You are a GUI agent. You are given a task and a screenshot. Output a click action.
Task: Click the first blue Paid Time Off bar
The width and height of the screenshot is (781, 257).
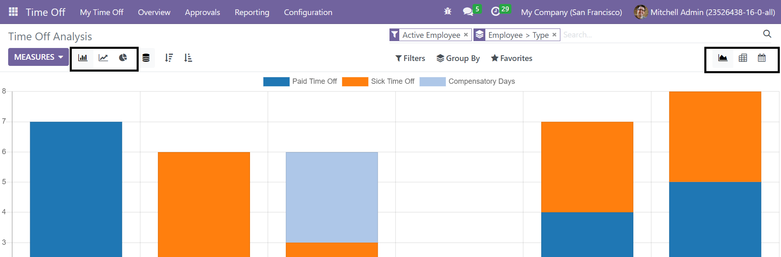tap(76, 189)
